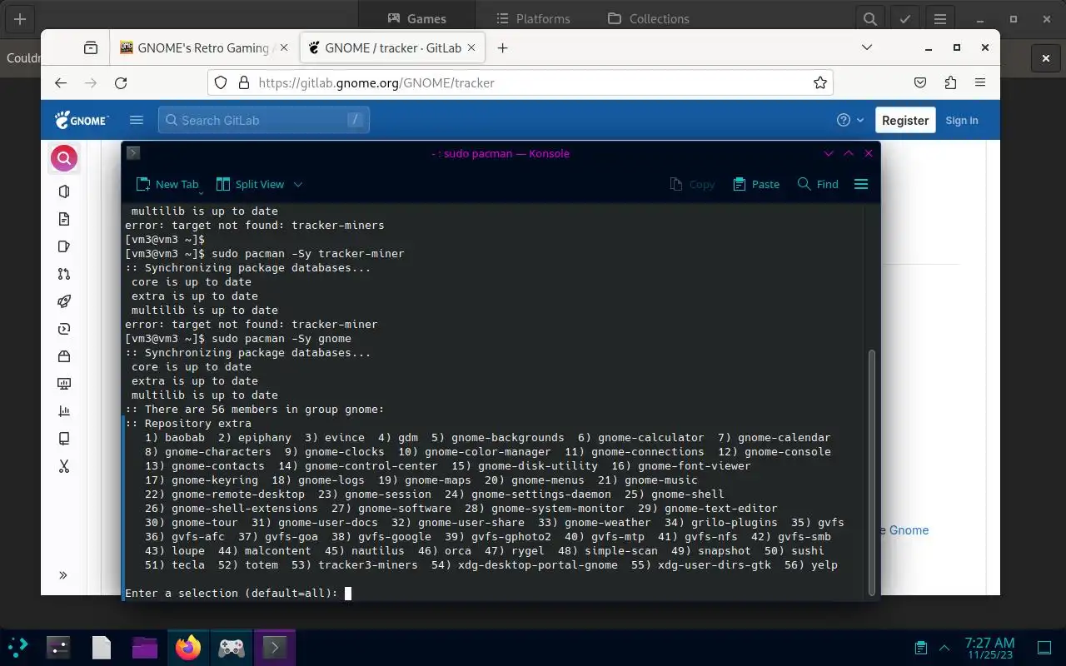List all Firefox tabs chevron
The image size is (1066, 666).
(x=867, y=47)
